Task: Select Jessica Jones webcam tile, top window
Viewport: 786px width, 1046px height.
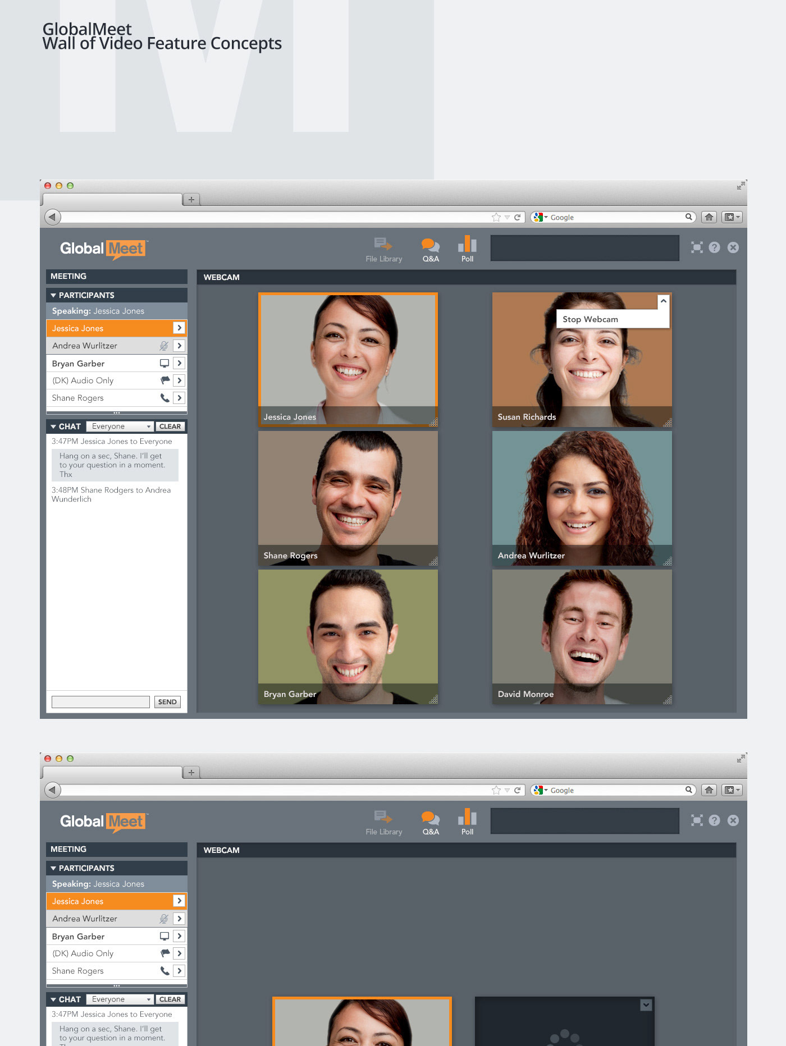Action: coord(348,359)
